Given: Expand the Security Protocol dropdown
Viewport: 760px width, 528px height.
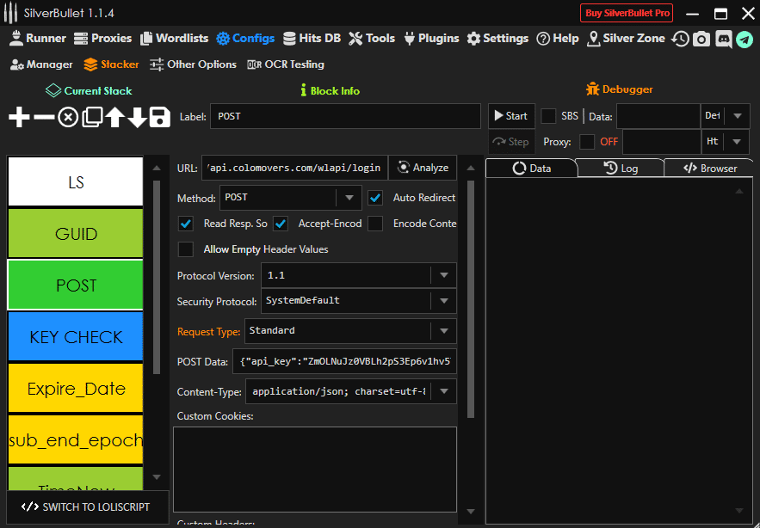Looking at the screenshot, I should (443, 301).
